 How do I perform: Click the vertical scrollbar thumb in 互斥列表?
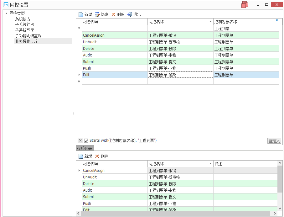coord(280,178)
